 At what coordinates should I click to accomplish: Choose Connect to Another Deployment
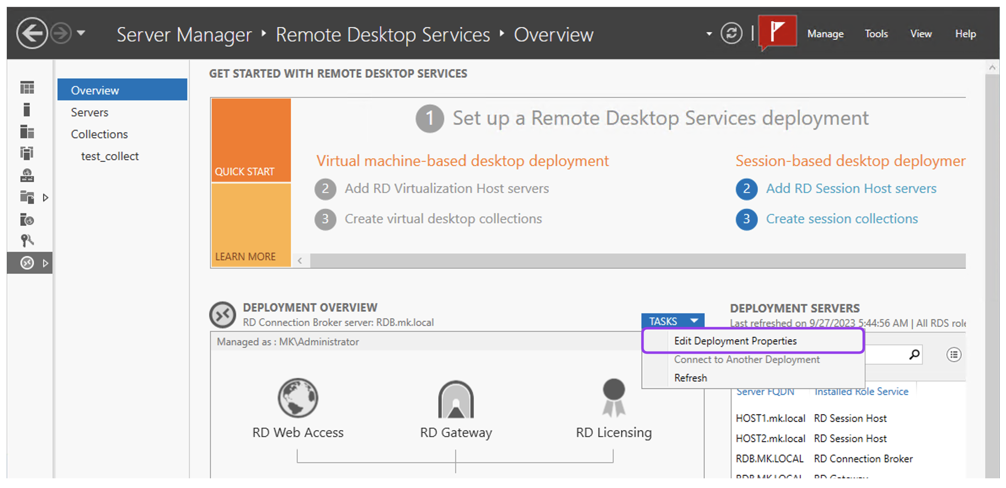coord(754,359)
